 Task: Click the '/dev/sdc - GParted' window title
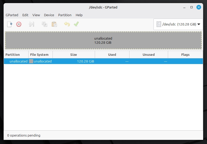pos(103,7)
